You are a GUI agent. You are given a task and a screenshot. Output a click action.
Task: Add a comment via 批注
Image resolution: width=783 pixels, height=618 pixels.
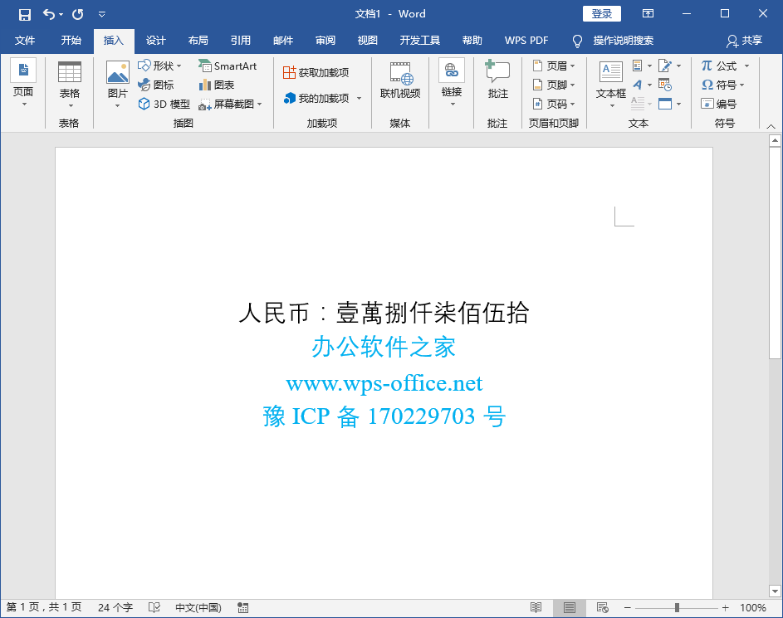pos(498,80)
